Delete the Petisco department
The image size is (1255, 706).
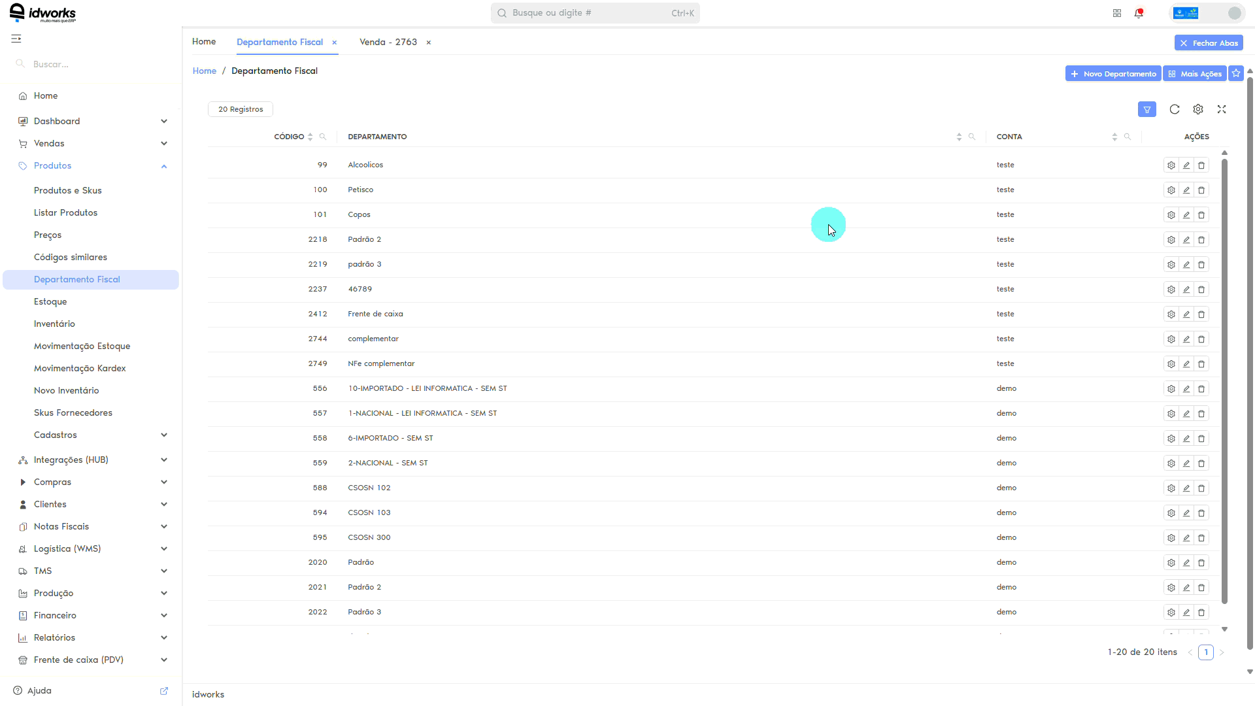[x=1201, y=190]
